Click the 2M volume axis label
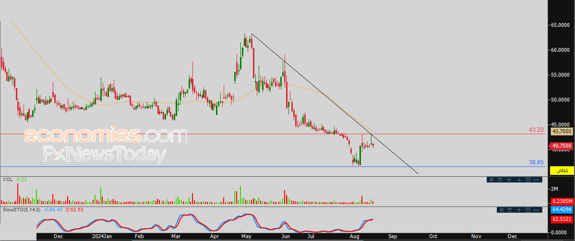Viewport: 575px width, 241px height. pyautogui.click(x=554, y=189)
